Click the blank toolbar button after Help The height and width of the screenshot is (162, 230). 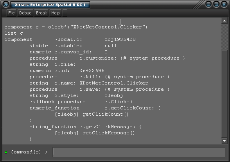[x=65, y=13]
